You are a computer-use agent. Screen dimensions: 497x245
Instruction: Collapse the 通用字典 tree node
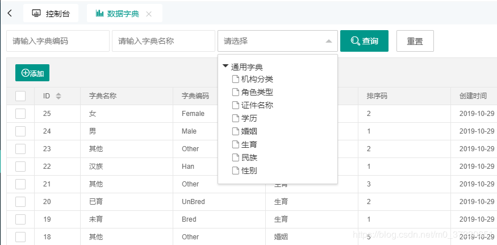[225, 67]
